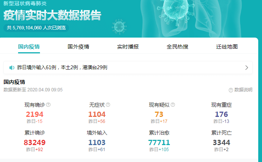Select the 实时播报 tab
This screenshot has height=162, width=262.
[128, 47]
